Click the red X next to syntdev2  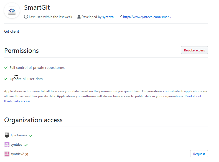point(27,154)
